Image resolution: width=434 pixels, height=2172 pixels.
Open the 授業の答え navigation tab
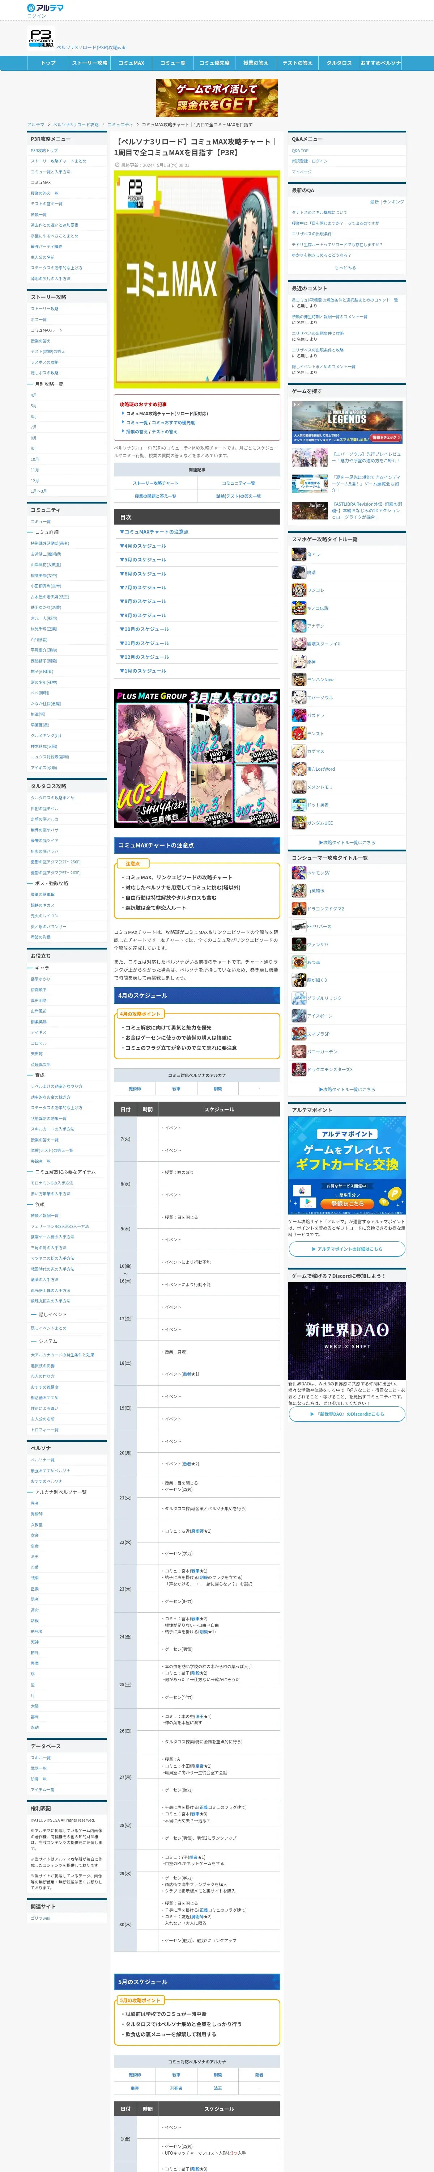(x=255, y=63)
